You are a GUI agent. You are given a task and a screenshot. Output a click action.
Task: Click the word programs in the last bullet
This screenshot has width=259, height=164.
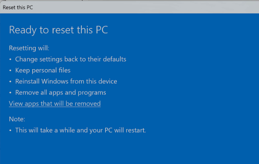92,93
